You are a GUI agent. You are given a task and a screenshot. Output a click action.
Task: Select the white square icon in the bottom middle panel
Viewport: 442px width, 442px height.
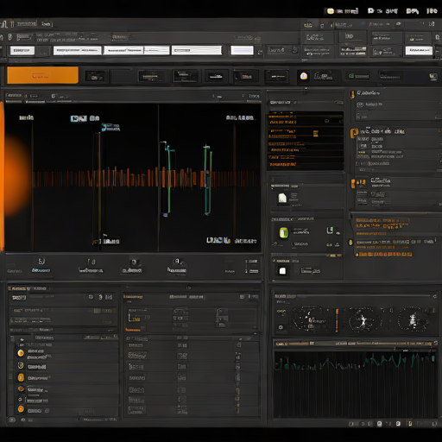pyautogui.click(x=282, y=271)
